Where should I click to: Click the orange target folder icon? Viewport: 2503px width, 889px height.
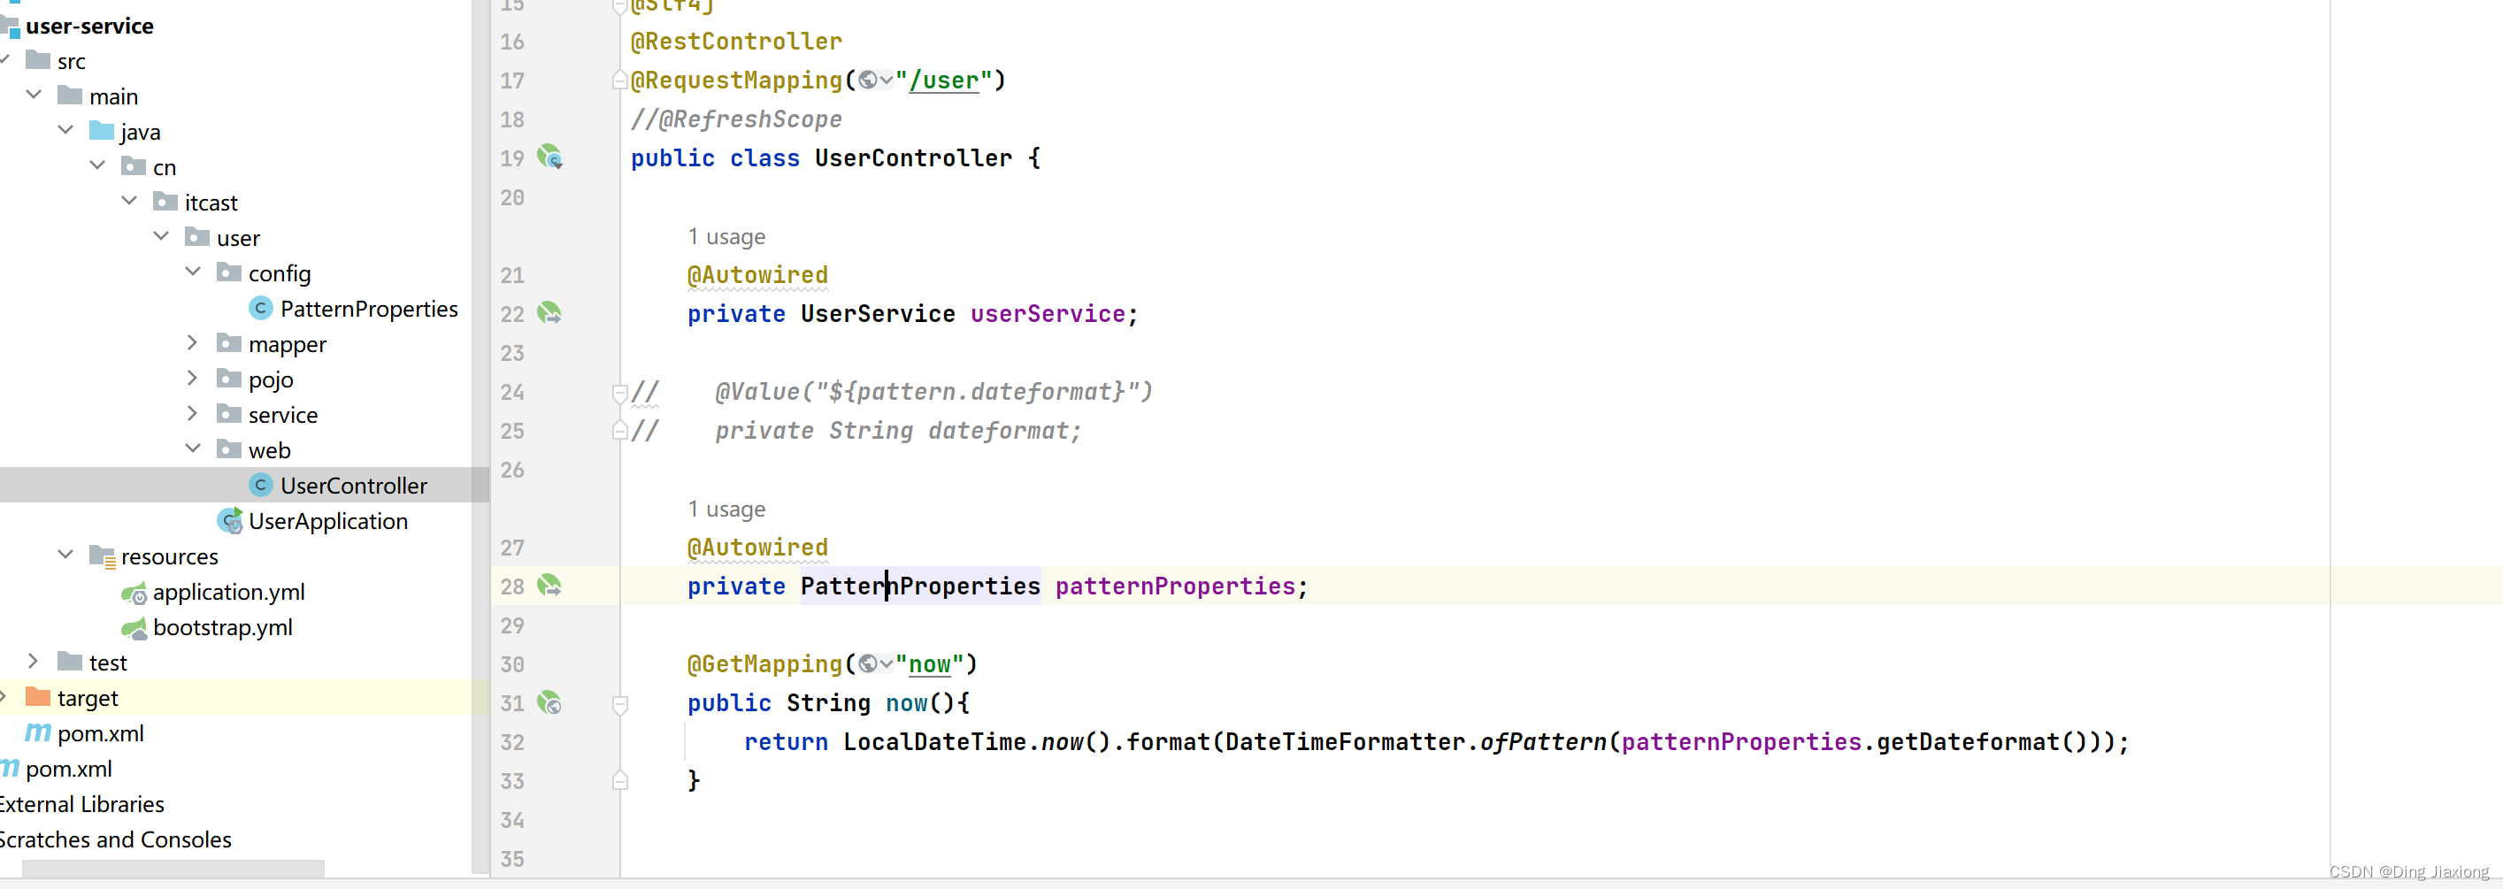[38, 697]
